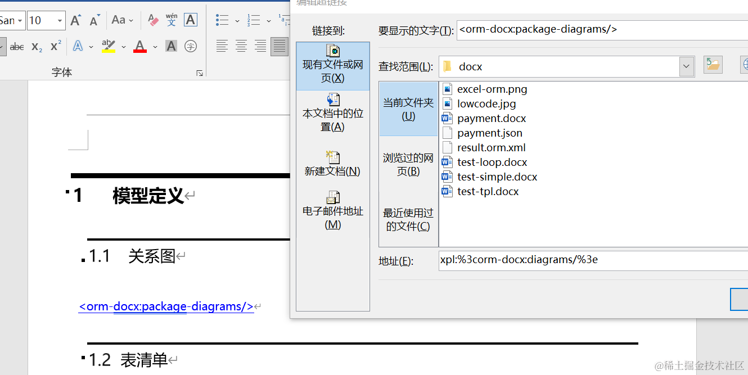Open the 查找范围 docx folder dropdown
Image resolution: width=748 pixels, height=375 pixels.
point(686,66)
